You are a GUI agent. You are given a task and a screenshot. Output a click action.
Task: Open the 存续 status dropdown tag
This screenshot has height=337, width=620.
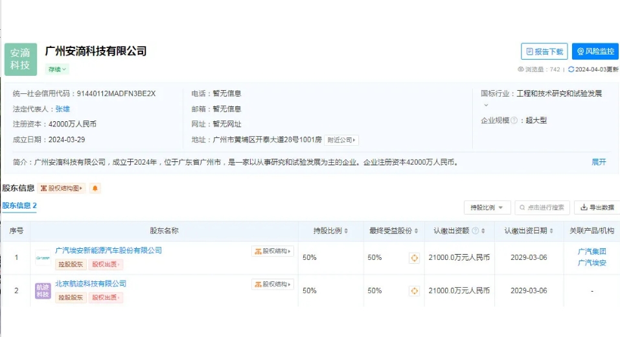pos(57,69)
